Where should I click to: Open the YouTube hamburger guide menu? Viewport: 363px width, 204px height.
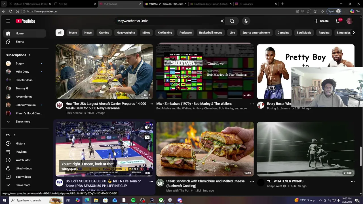coord(8,21)
